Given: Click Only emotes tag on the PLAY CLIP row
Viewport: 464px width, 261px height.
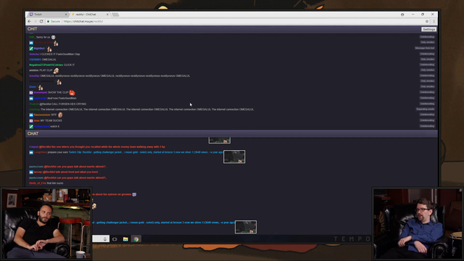Looking at the screenshot, I should click(x=427, y=70).
